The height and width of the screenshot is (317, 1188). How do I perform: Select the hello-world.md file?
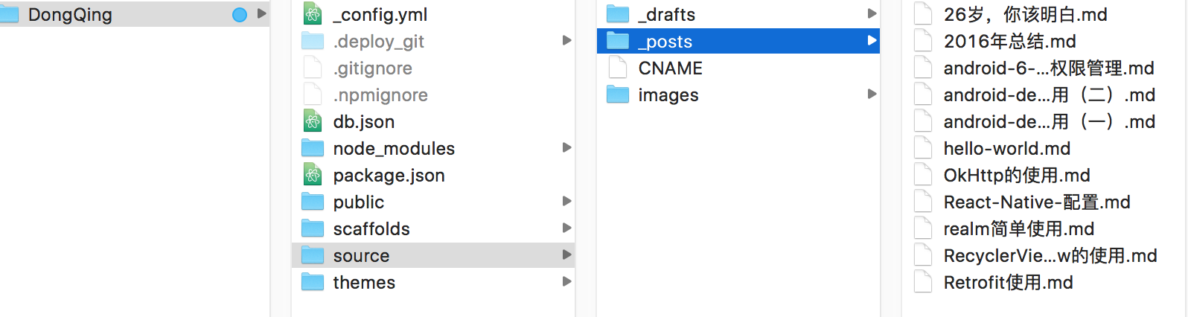tap(1006, 148)
